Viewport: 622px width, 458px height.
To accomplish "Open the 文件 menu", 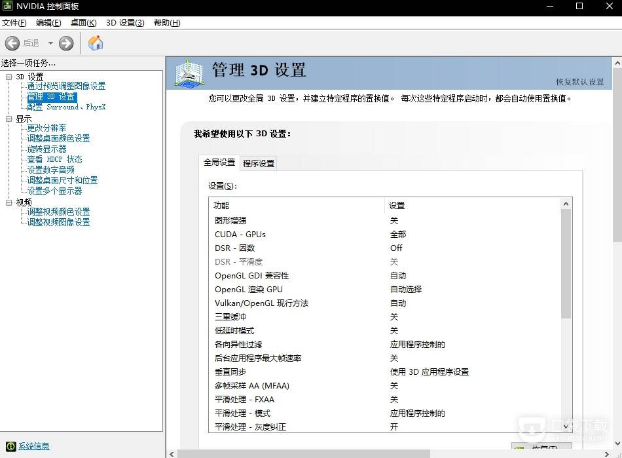I will coord(14,22).
